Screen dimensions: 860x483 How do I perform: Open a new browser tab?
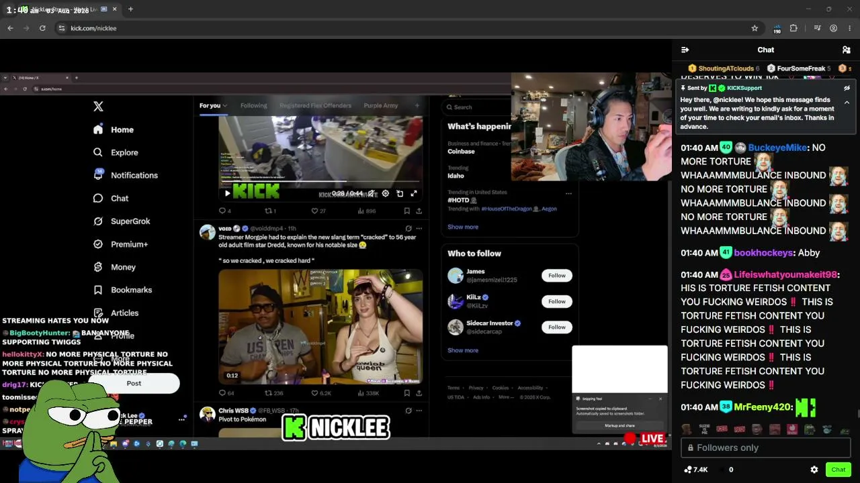(x=130, y=9)
